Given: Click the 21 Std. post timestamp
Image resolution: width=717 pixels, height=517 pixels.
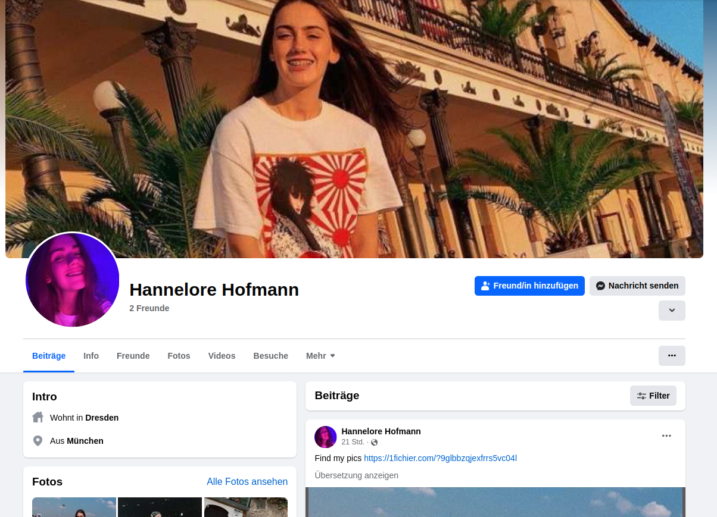Looking at the screenshot, I should coord(353,443).
